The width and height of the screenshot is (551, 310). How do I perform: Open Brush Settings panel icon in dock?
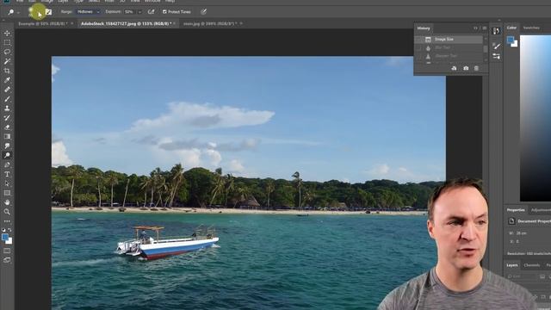pos(496,46)
